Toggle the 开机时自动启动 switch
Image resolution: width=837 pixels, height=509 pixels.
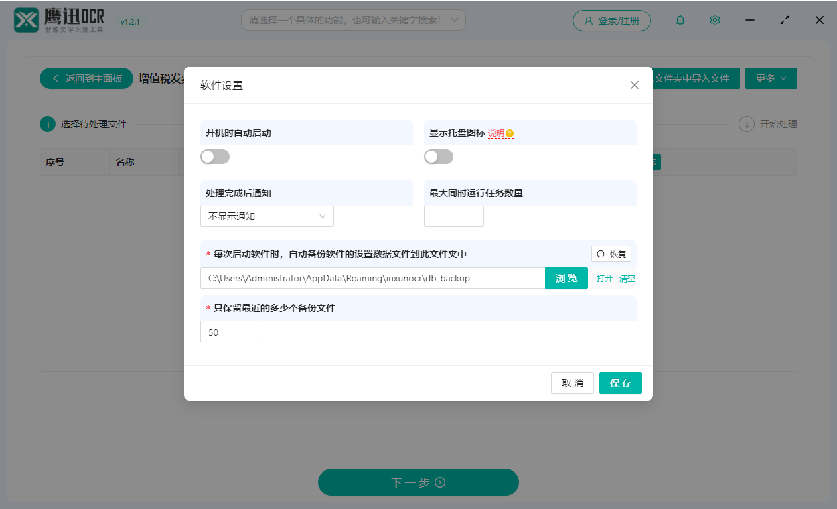click(215, 157)
